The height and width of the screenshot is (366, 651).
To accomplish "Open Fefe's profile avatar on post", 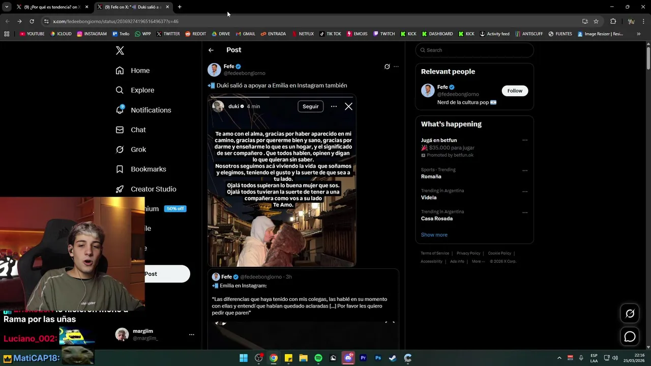I will point(214,70).
